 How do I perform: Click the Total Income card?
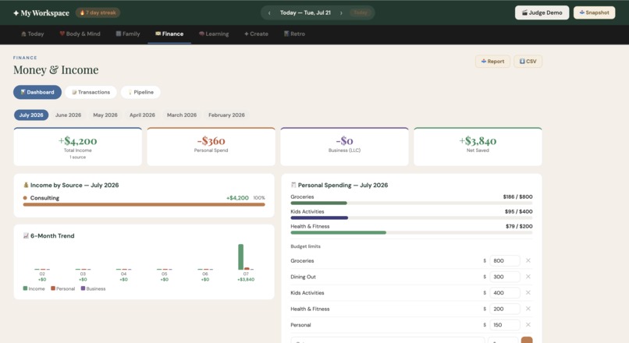[78, 147]
